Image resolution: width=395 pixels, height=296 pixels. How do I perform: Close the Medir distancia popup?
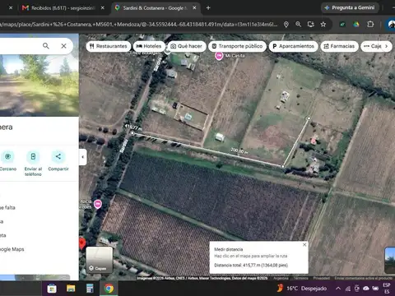pos(304,244)
